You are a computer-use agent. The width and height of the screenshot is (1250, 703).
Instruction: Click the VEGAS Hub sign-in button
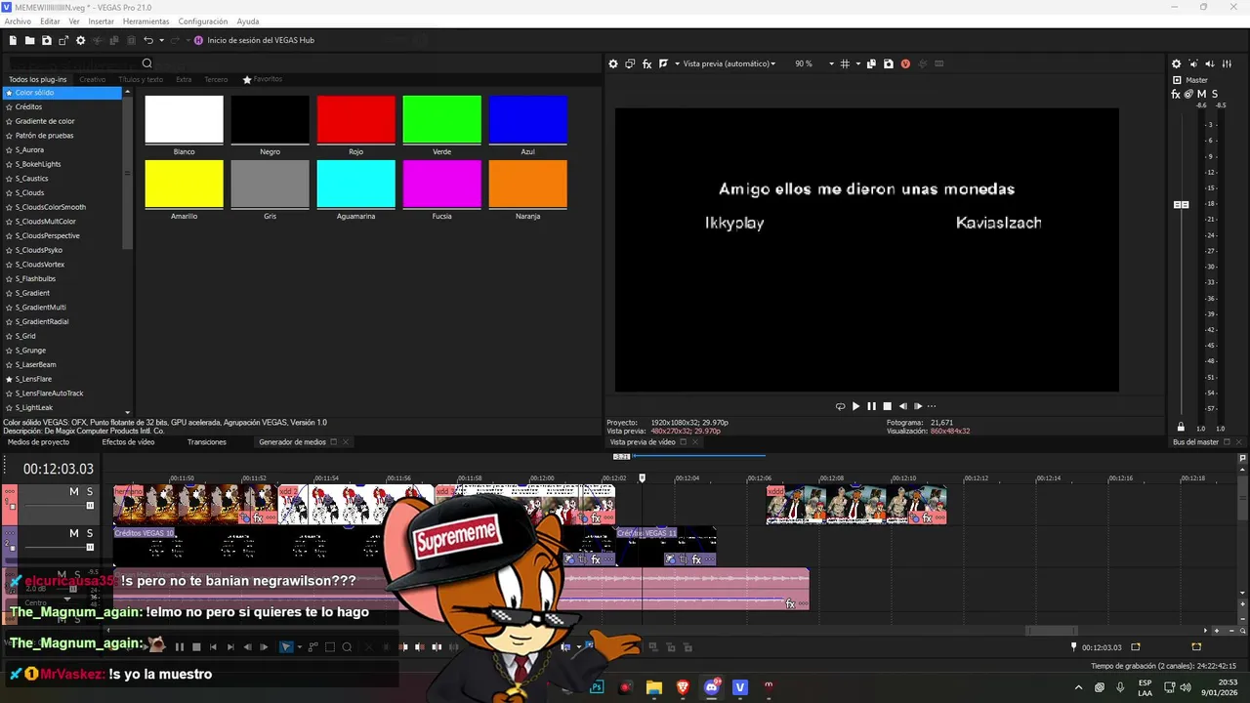tap(254, 40)
